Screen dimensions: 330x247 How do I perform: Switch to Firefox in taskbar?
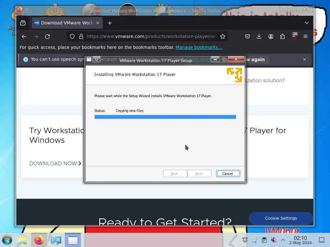coord(39,240)
